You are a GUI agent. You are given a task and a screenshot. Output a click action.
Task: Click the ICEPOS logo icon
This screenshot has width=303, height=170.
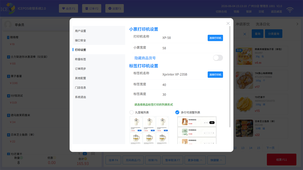point(8,8)
